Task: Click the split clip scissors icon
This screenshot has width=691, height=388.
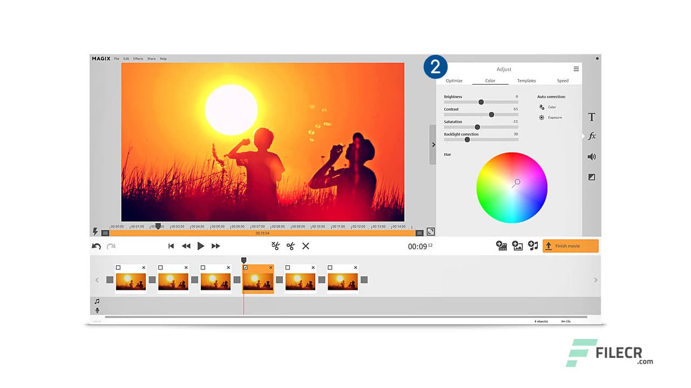Action: 276,246
